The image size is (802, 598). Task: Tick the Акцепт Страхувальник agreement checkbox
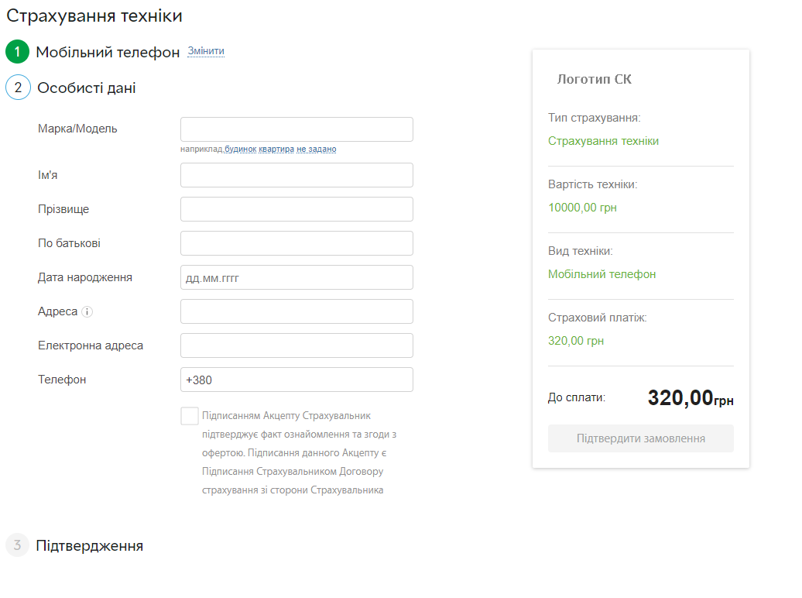[190, 416]
